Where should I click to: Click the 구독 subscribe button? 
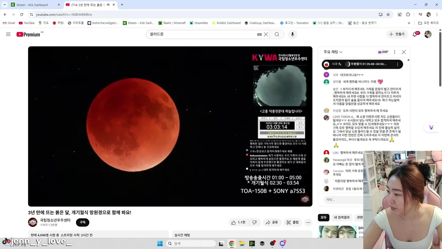click(x=83, y=222)
